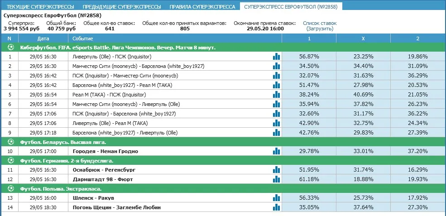
Task: Click event name Городея - Неман Гродно
Action: point(105,151)
